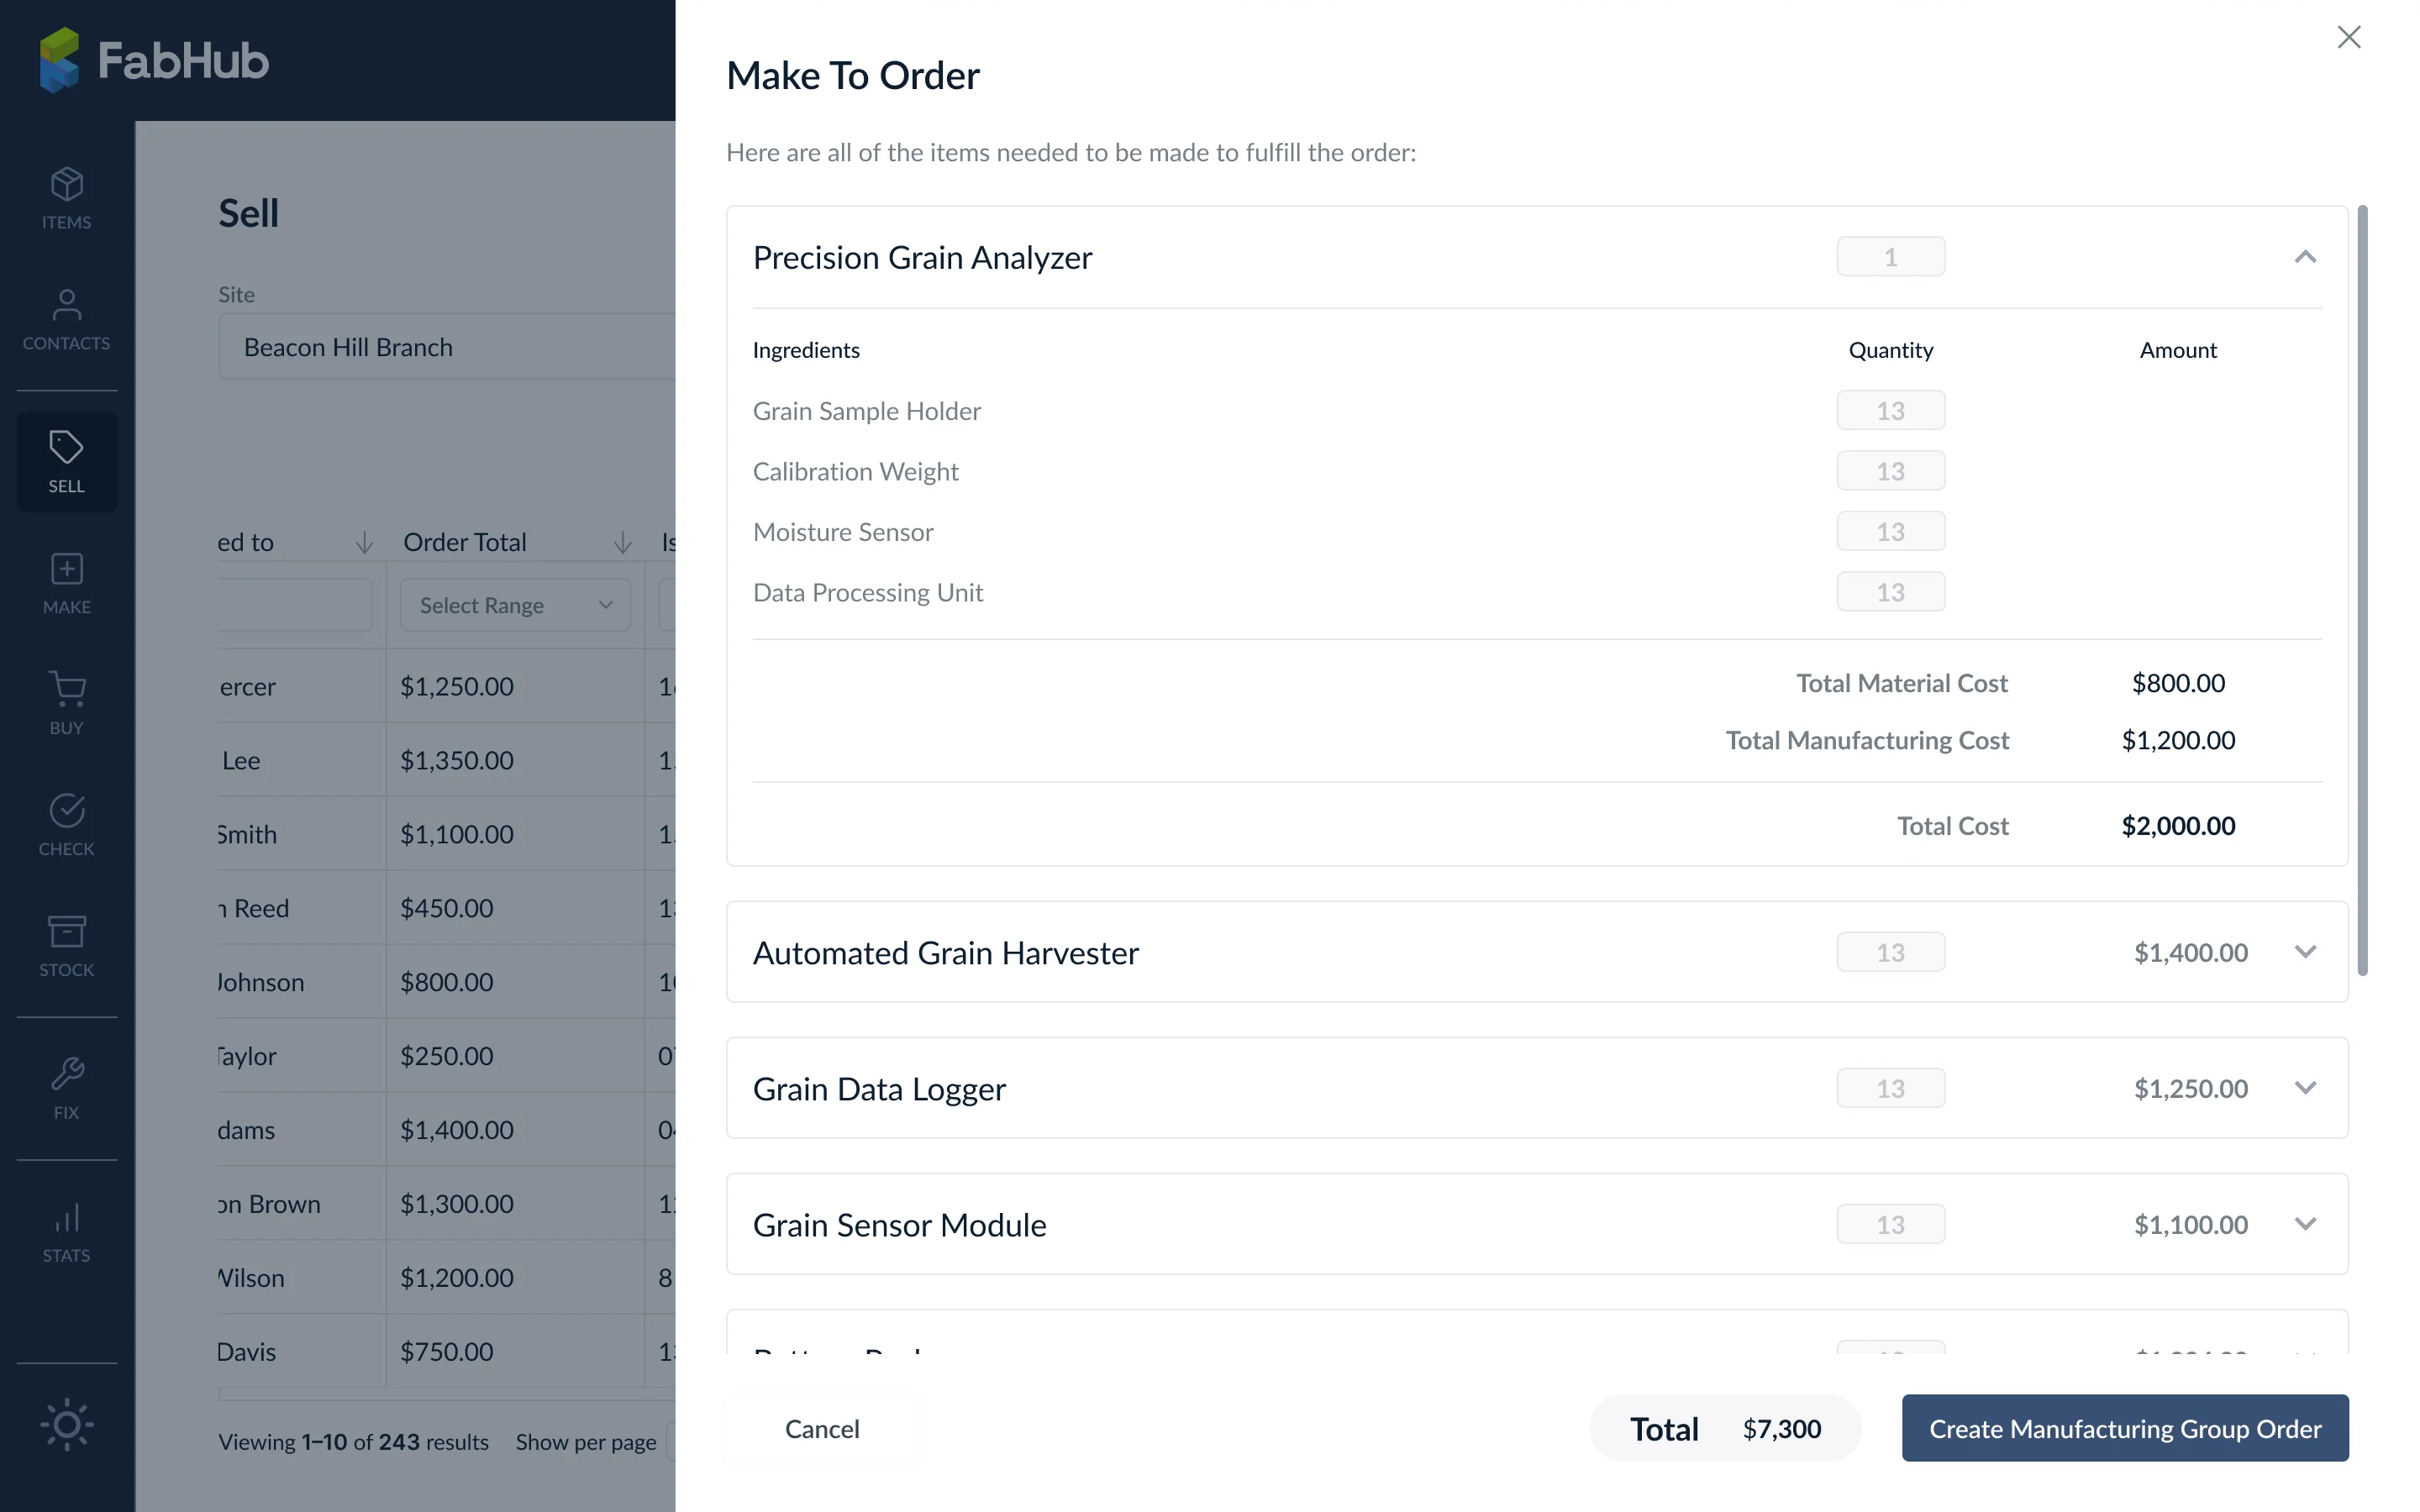This screenshot has width=2420, height=1512.
Task: Open the Items section in the sidebar
Action: click(66, 198)
